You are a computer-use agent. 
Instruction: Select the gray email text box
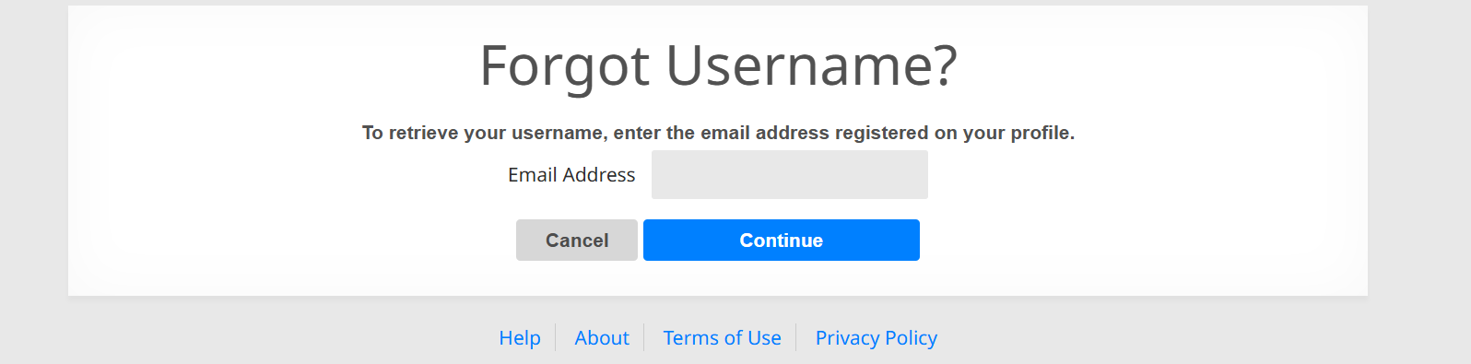(789, 174)
